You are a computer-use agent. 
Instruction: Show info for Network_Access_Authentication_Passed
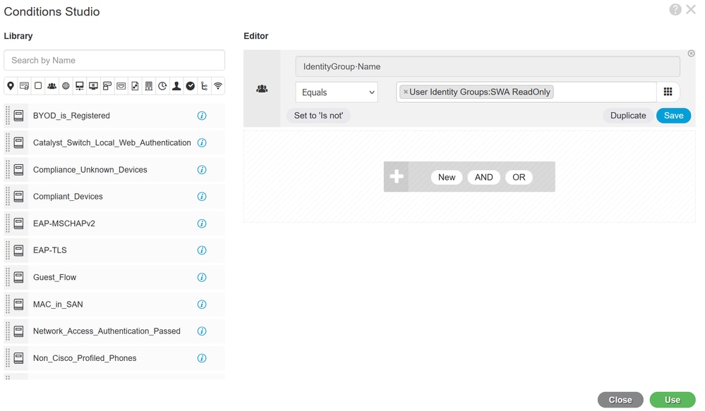[202, 331]
